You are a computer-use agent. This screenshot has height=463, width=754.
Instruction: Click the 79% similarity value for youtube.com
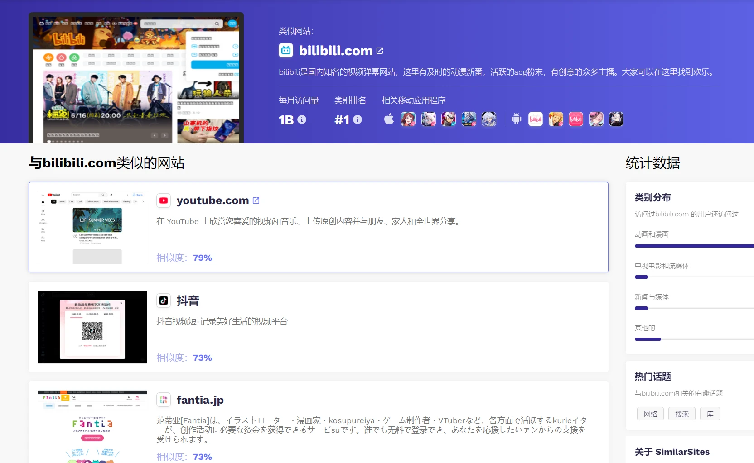202,258
